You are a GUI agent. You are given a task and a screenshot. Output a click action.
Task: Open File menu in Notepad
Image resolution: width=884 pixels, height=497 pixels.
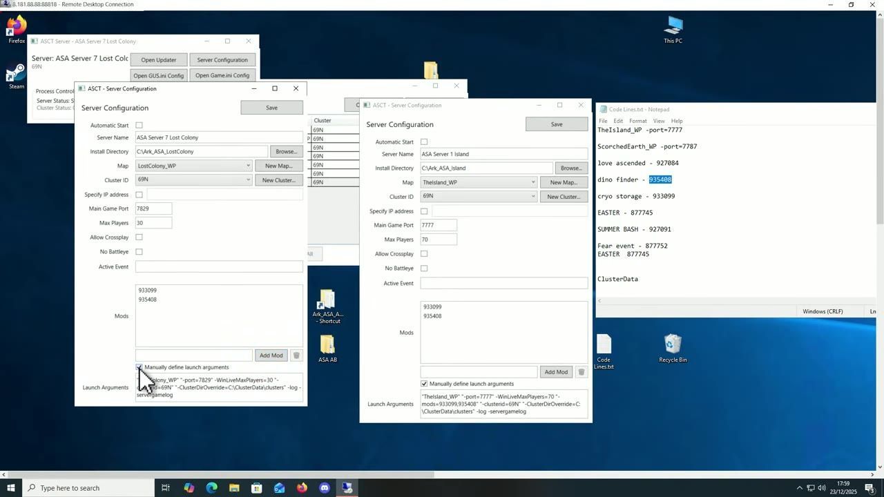tap(603, 121)
